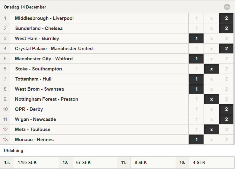
Task: Select the Stoke - Southampton match title
Action: point(38,69)
